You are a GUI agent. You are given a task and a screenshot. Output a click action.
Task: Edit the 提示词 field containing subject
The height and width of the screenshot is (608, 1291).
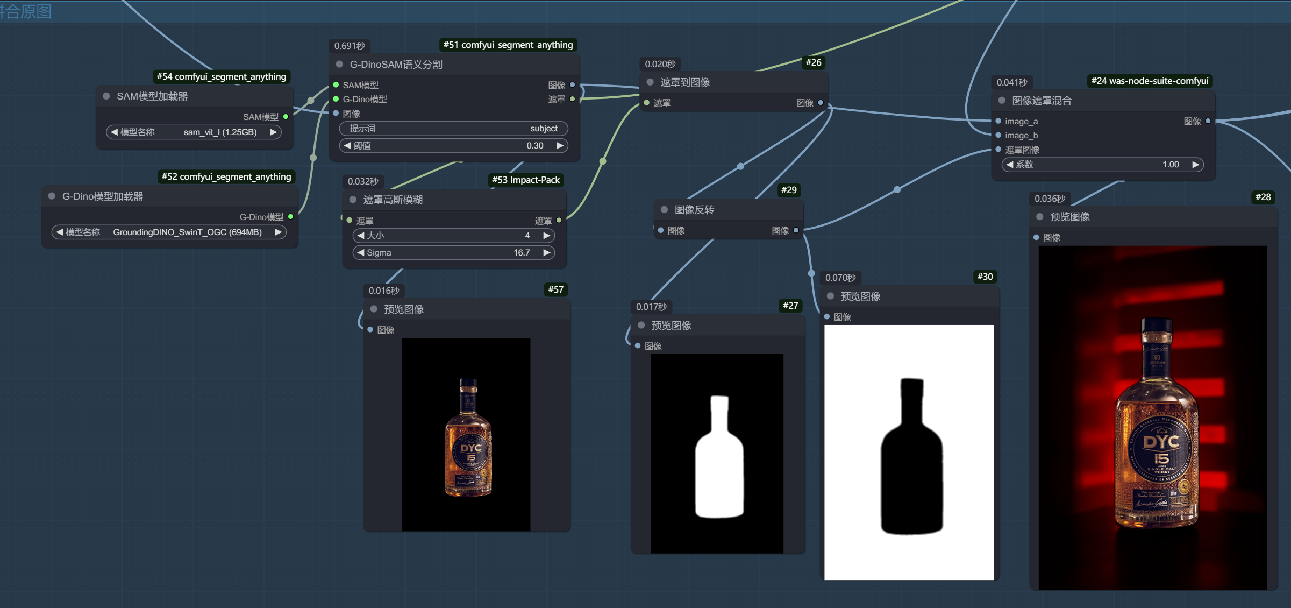click(454, 129)
